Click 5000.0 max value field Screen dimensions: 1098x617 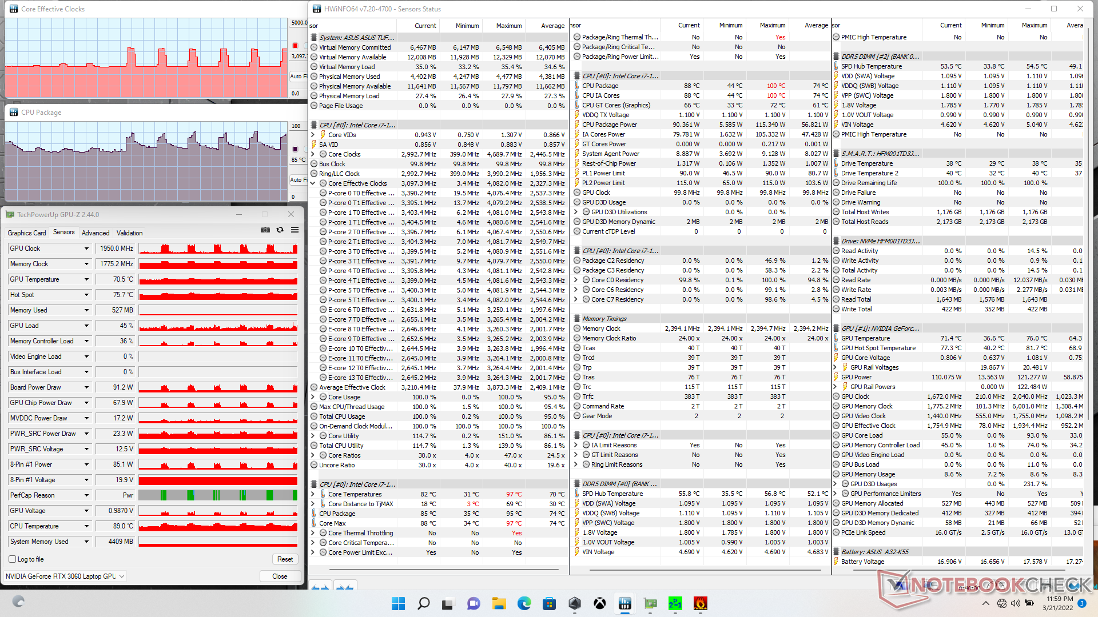pos(299,23)
